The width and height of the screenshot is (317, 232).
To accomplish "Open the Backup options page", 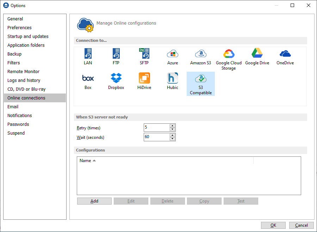I will tap(35, 54).
